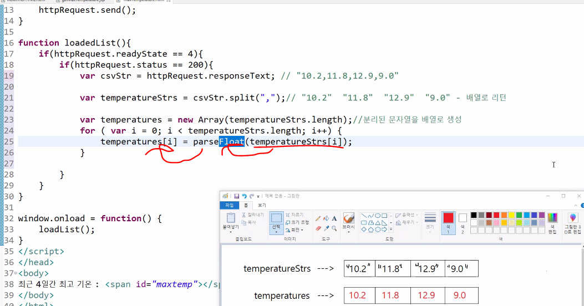This screenshot has height=306, width=584.
Task: Pick the yellow color swatch
Action: point(512,215)
